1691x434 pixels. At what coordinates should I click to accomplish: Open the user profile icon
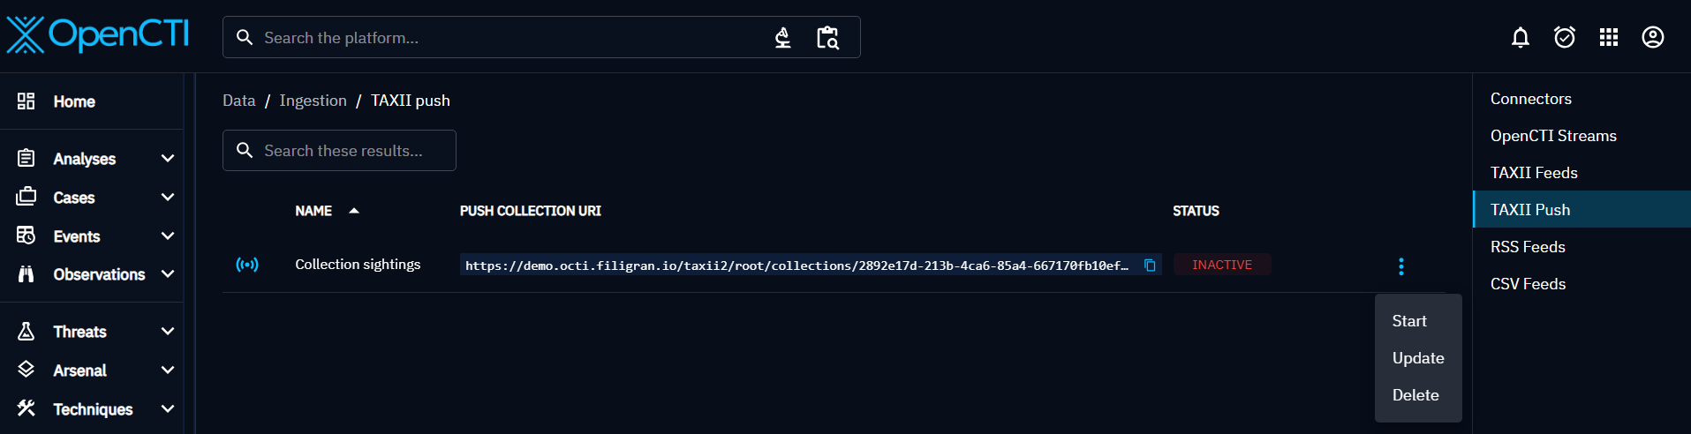(x=1652, y=37)
